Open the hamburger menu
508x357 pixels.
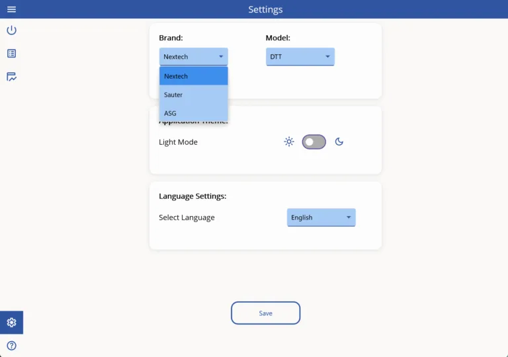[11, 9]
